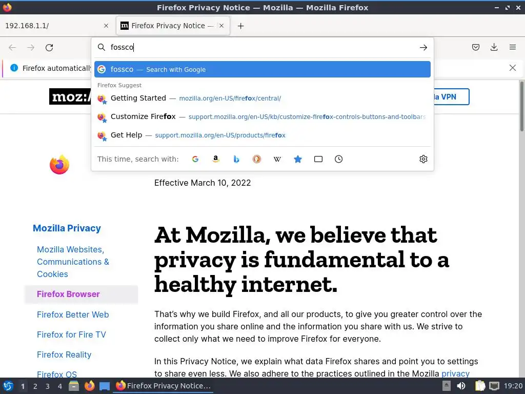This screenshot has height=394, width=525.
Task: Open a new tab
Action: (x=241, y=26)
